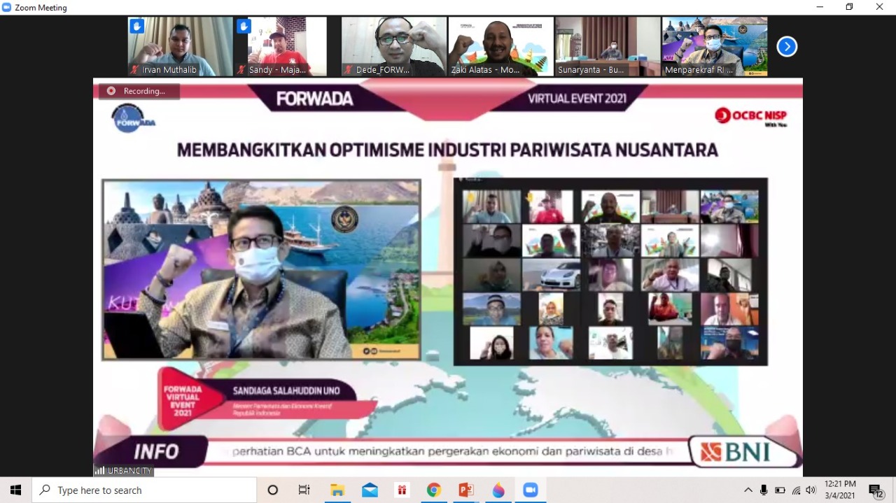This screenshot has height=503, width=896.
Task: Click the Zoom Meeting icon in the title bar
Action: 8,7
